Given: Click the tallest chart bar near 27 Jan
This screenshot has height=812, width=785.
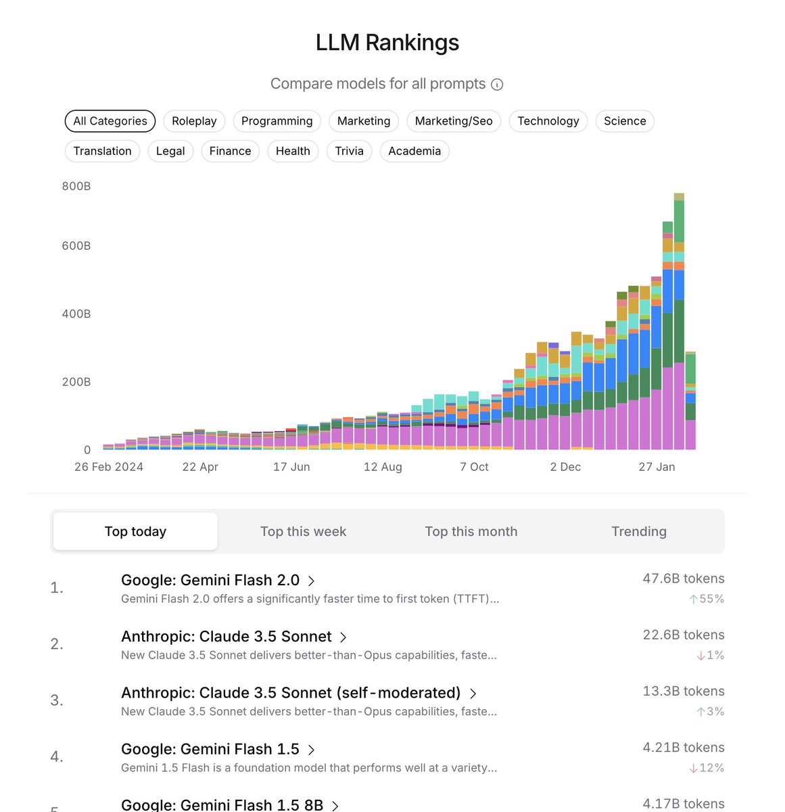Looking at the screenshot, I should 679,321.
